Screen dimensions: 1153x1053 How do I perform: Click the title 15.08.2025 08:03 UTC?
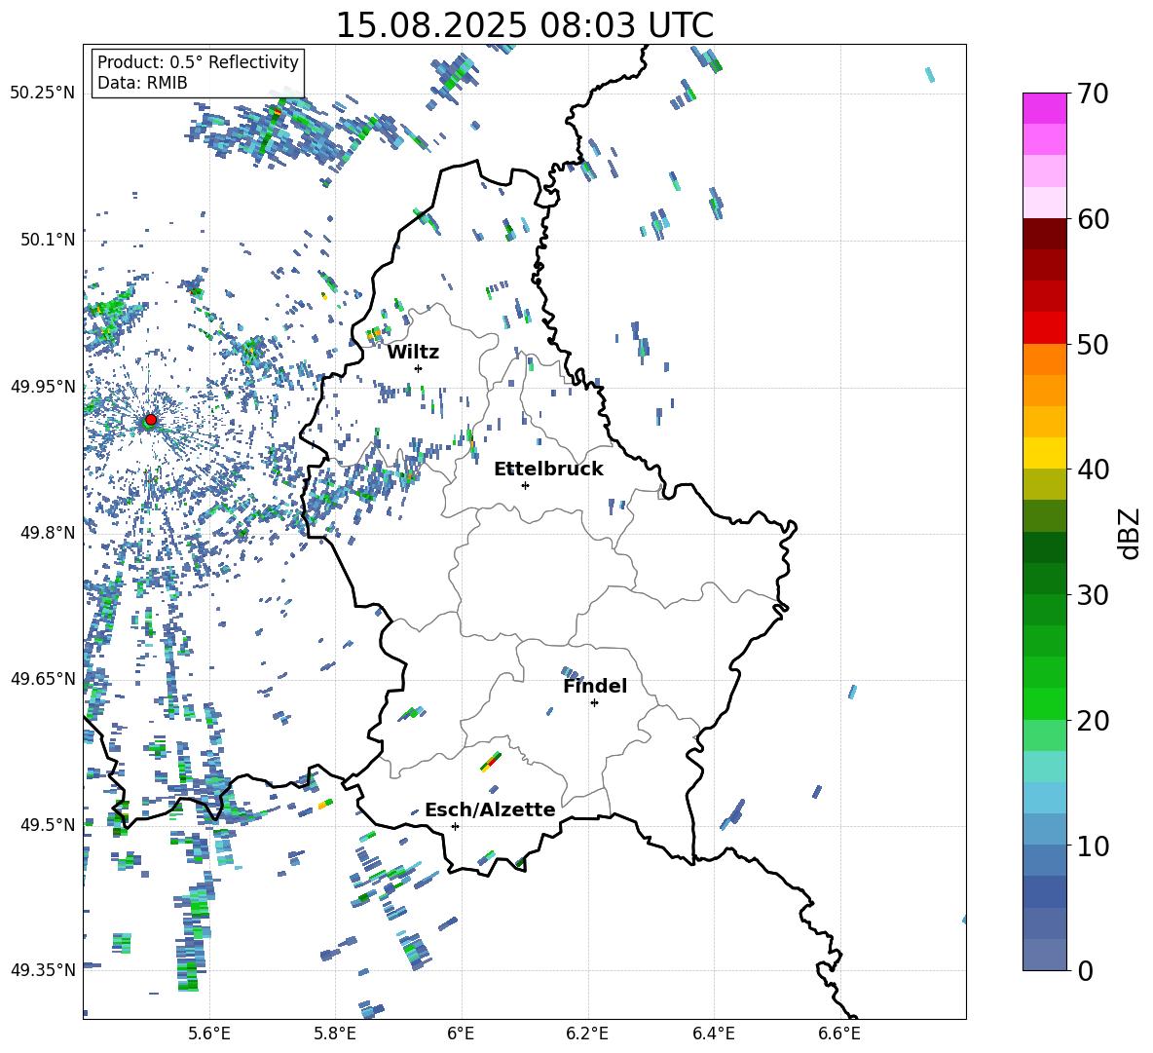(525, 25)
